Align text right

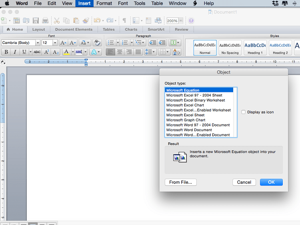click(x=129, y=52)
